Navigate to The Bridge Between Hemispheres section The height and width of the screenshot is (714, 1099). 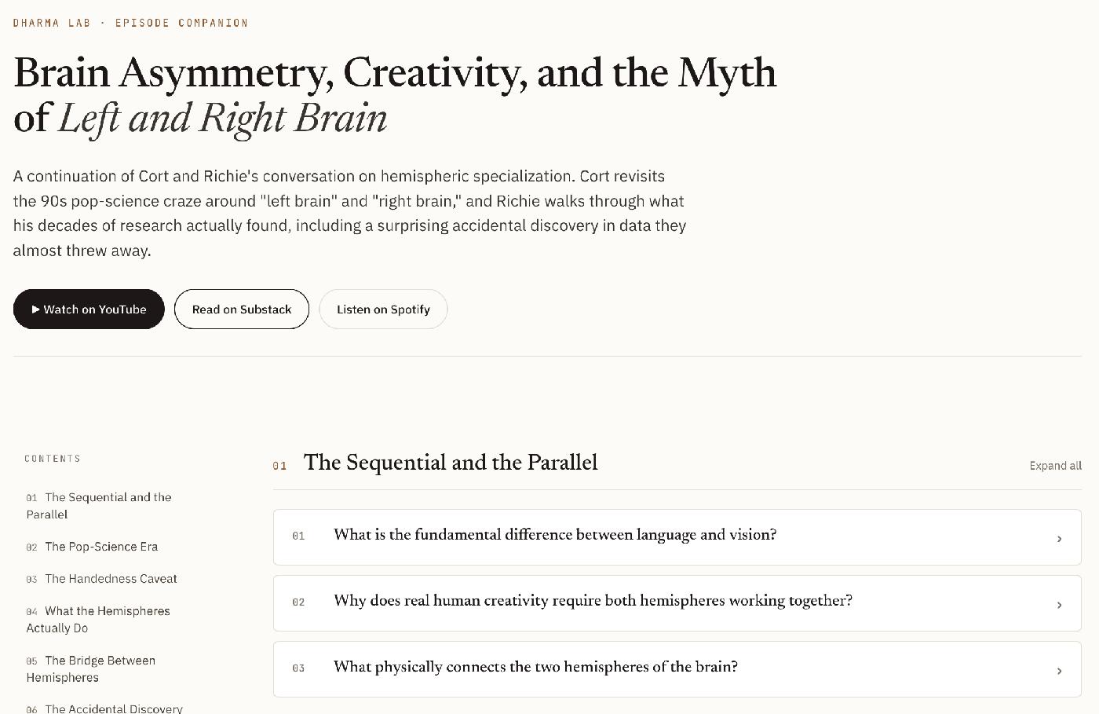(91, 669)
